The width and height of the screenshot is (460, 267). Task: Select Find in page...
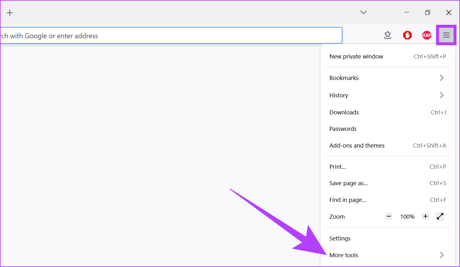(x=388, y=200)
